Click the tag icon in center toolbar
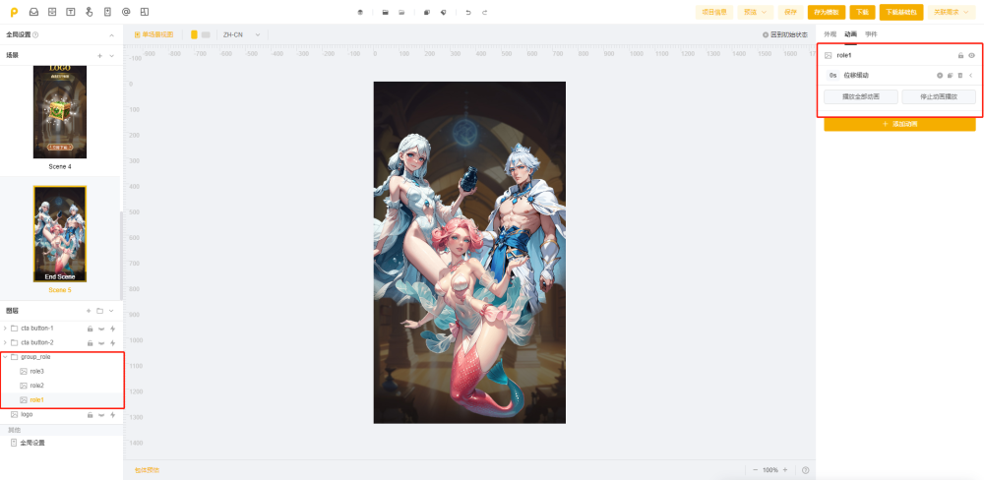This screenshot has width=984, height=480. pos(443,13)
